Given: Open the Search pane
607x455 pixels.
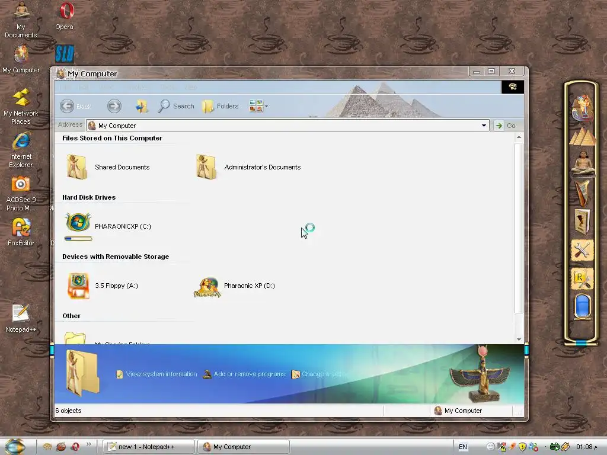Looking at the screenshot, I should [x=176, y=106].
